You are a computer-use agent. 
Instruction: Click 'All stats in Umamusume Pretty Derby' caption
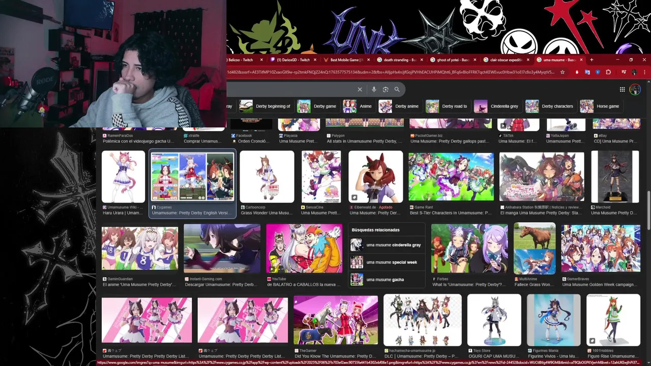(364, 141)
